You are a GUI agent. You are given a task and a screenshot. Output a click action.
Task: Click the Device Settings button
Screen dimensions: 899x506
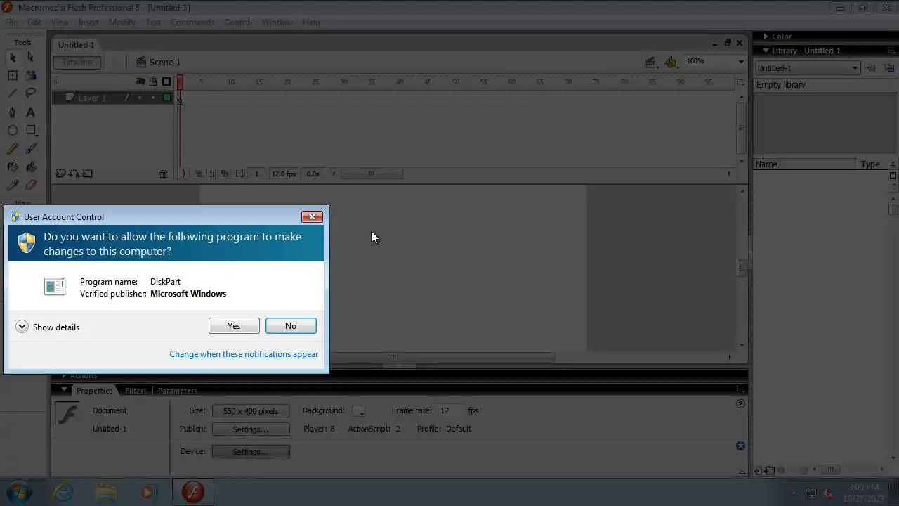[x=251, y=452]
